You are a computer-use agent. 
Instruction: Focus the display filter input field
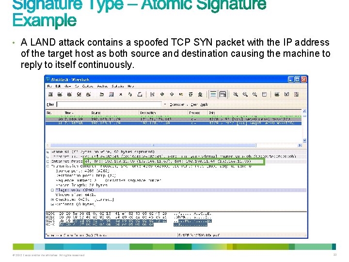click(x=109, y=104)
